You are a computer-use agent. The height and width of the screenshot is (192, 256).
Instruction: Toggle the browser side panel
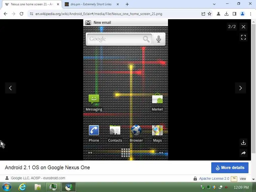tap(234, 14)
